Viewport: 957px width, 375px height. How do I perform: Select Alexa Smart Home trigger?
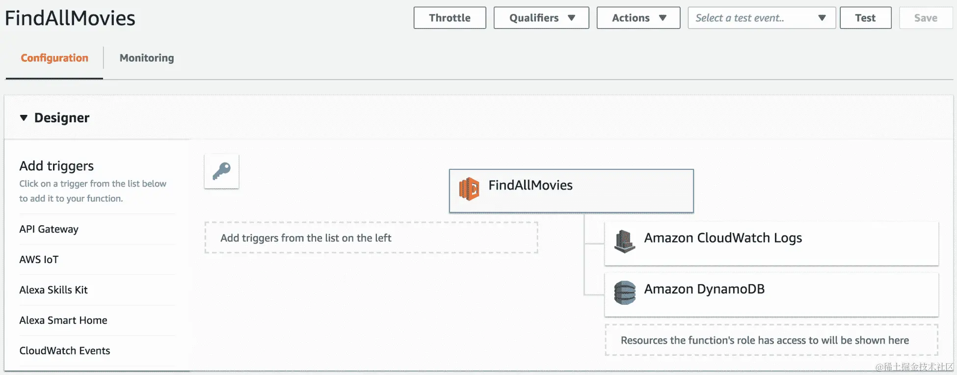pos(63,321)
